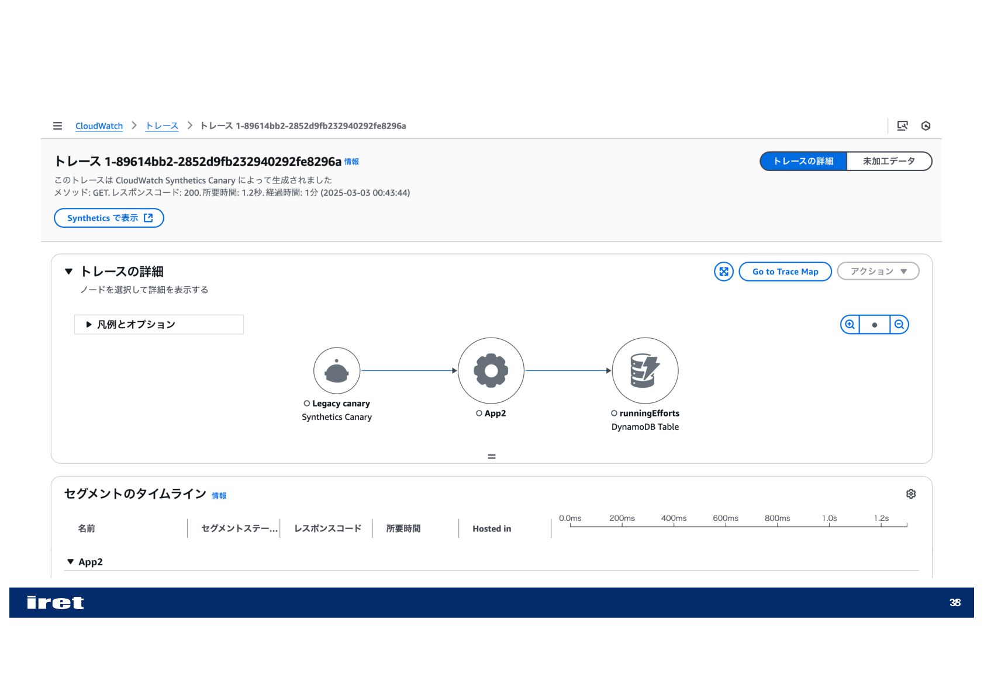984x695 pixels.
Task: Click the Legacy canary node label
Action: point(341,404)
